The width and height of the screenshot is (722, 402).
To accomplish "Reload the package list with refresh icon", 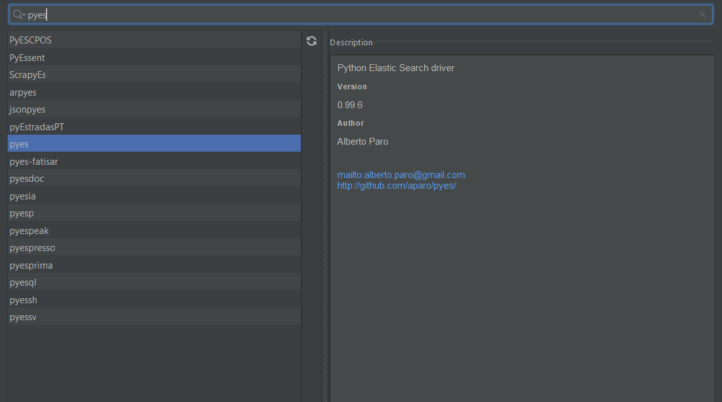I will coord(312,41).
